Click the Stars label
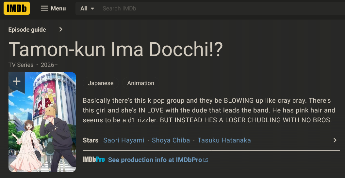Image resolution: width=345 pixels, height=178 pixels. (x=90, y=140)
